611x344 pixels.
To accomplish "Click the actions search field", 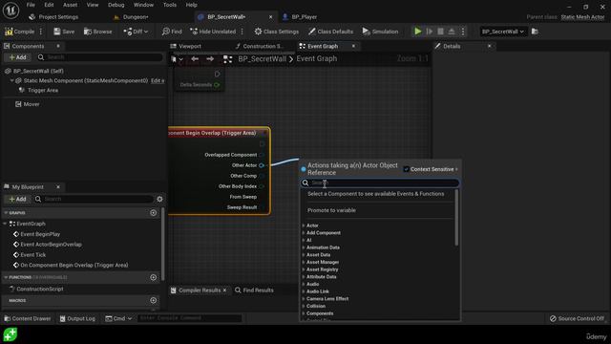I will click(x=380, y=183).
